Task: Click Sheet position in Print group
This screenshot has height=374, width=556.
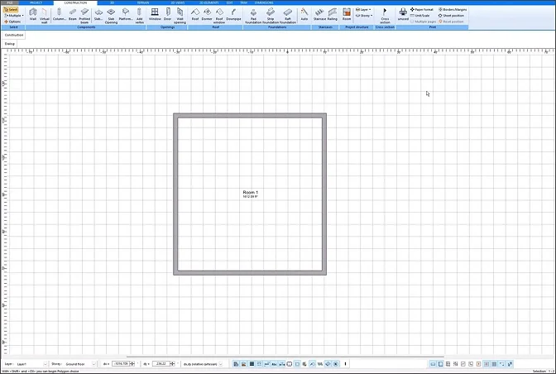Action: (x=451, y=16)
